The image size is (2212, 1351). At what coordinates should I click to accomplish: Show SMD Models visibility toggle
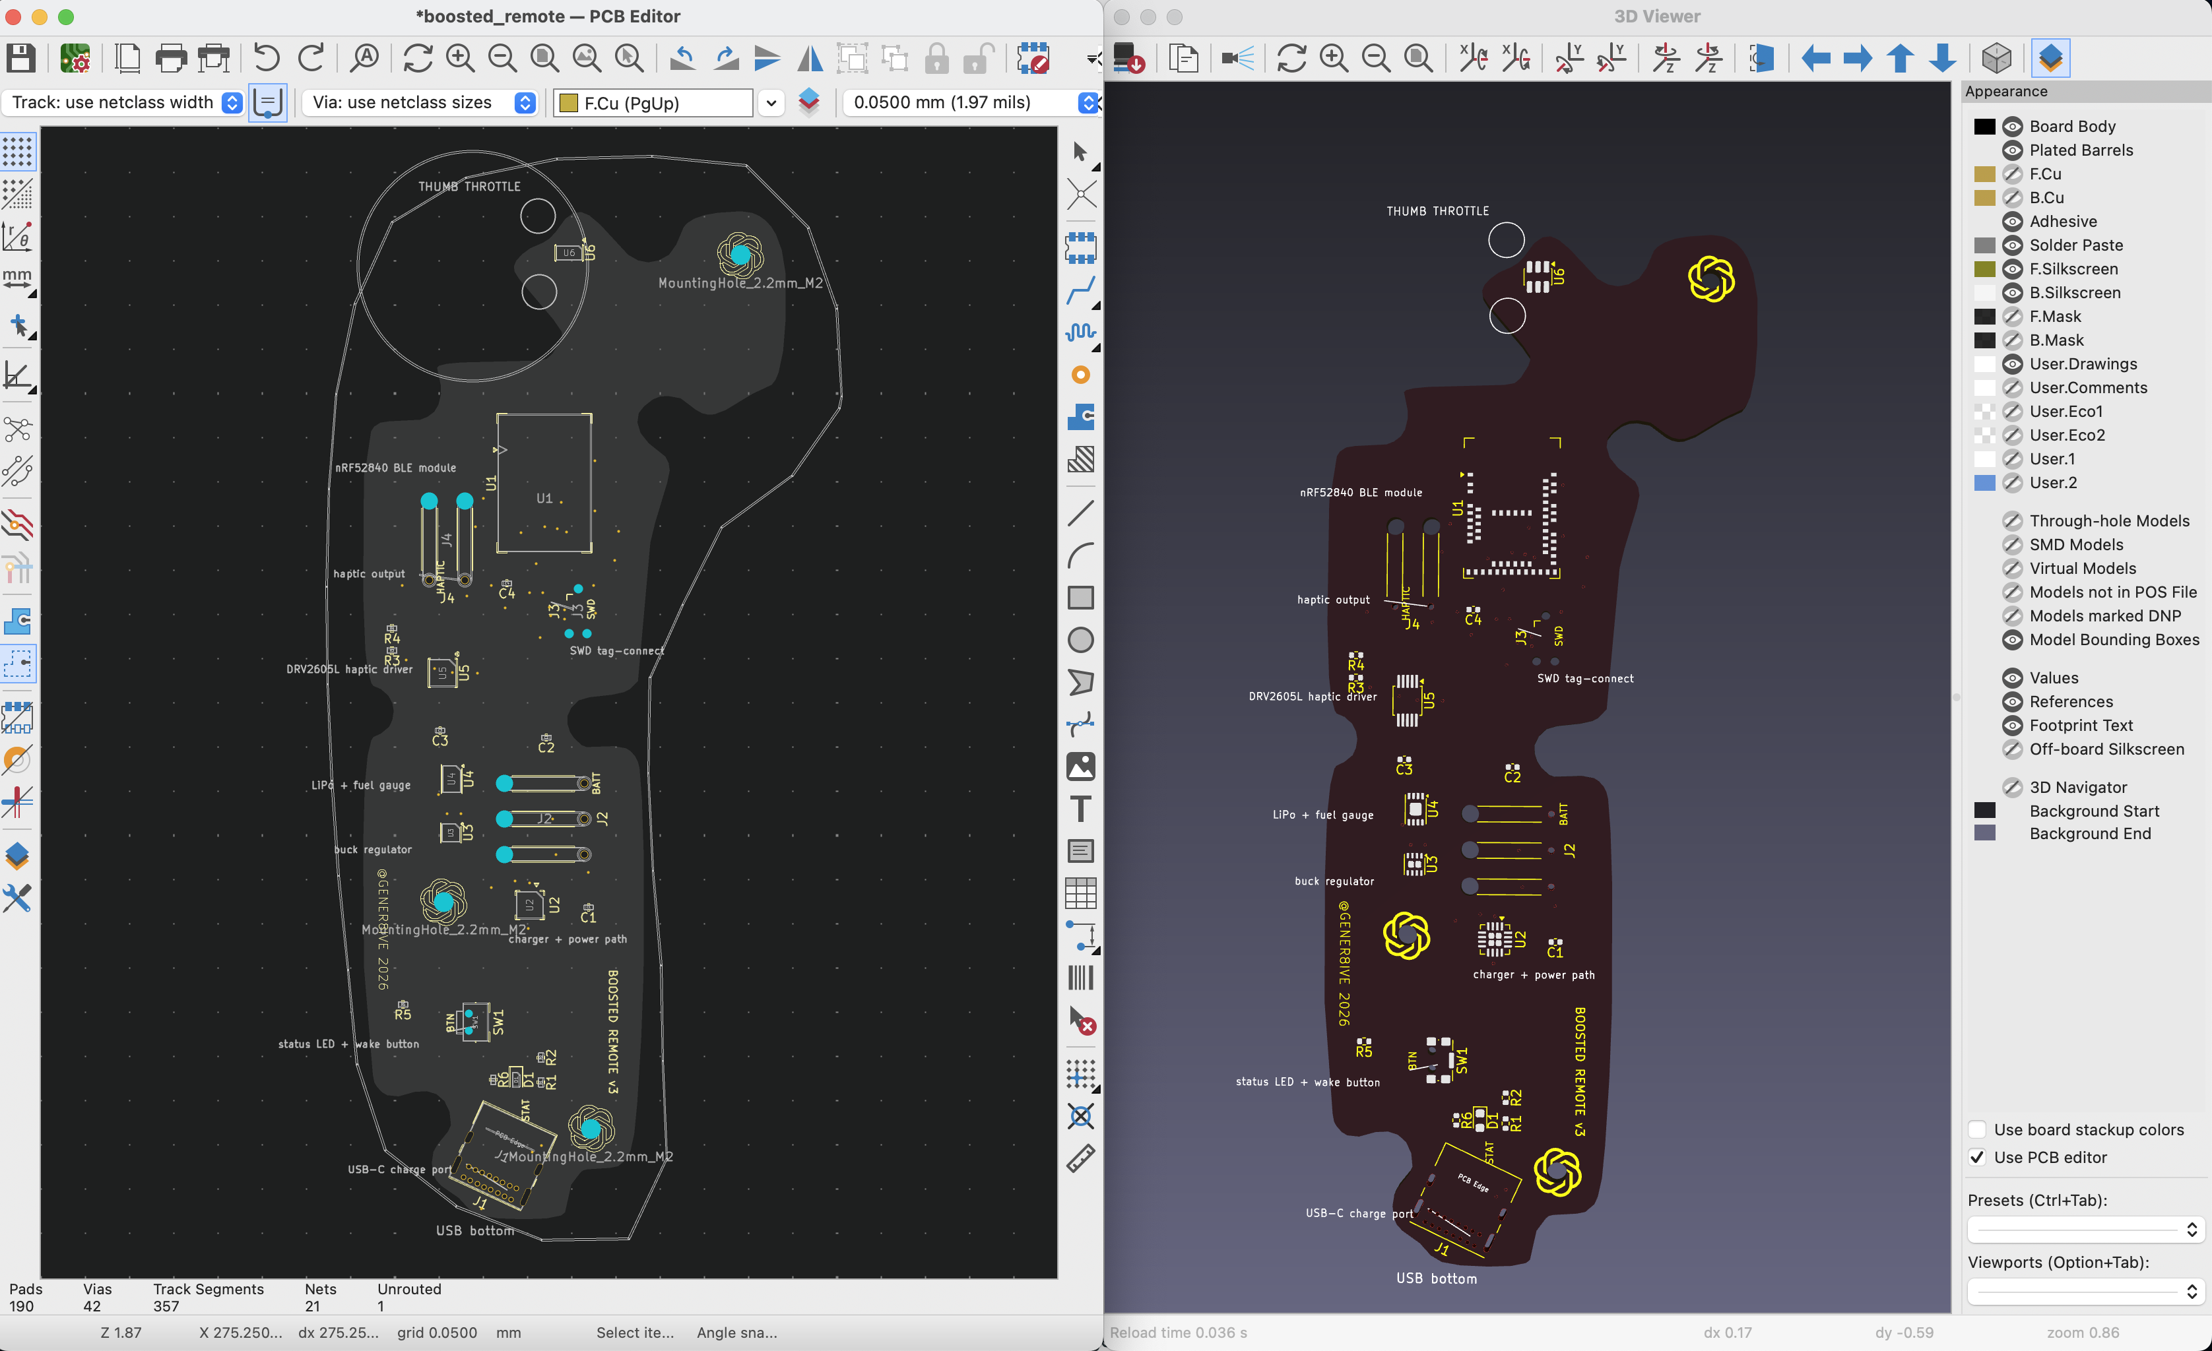[x=2013, y=544]
